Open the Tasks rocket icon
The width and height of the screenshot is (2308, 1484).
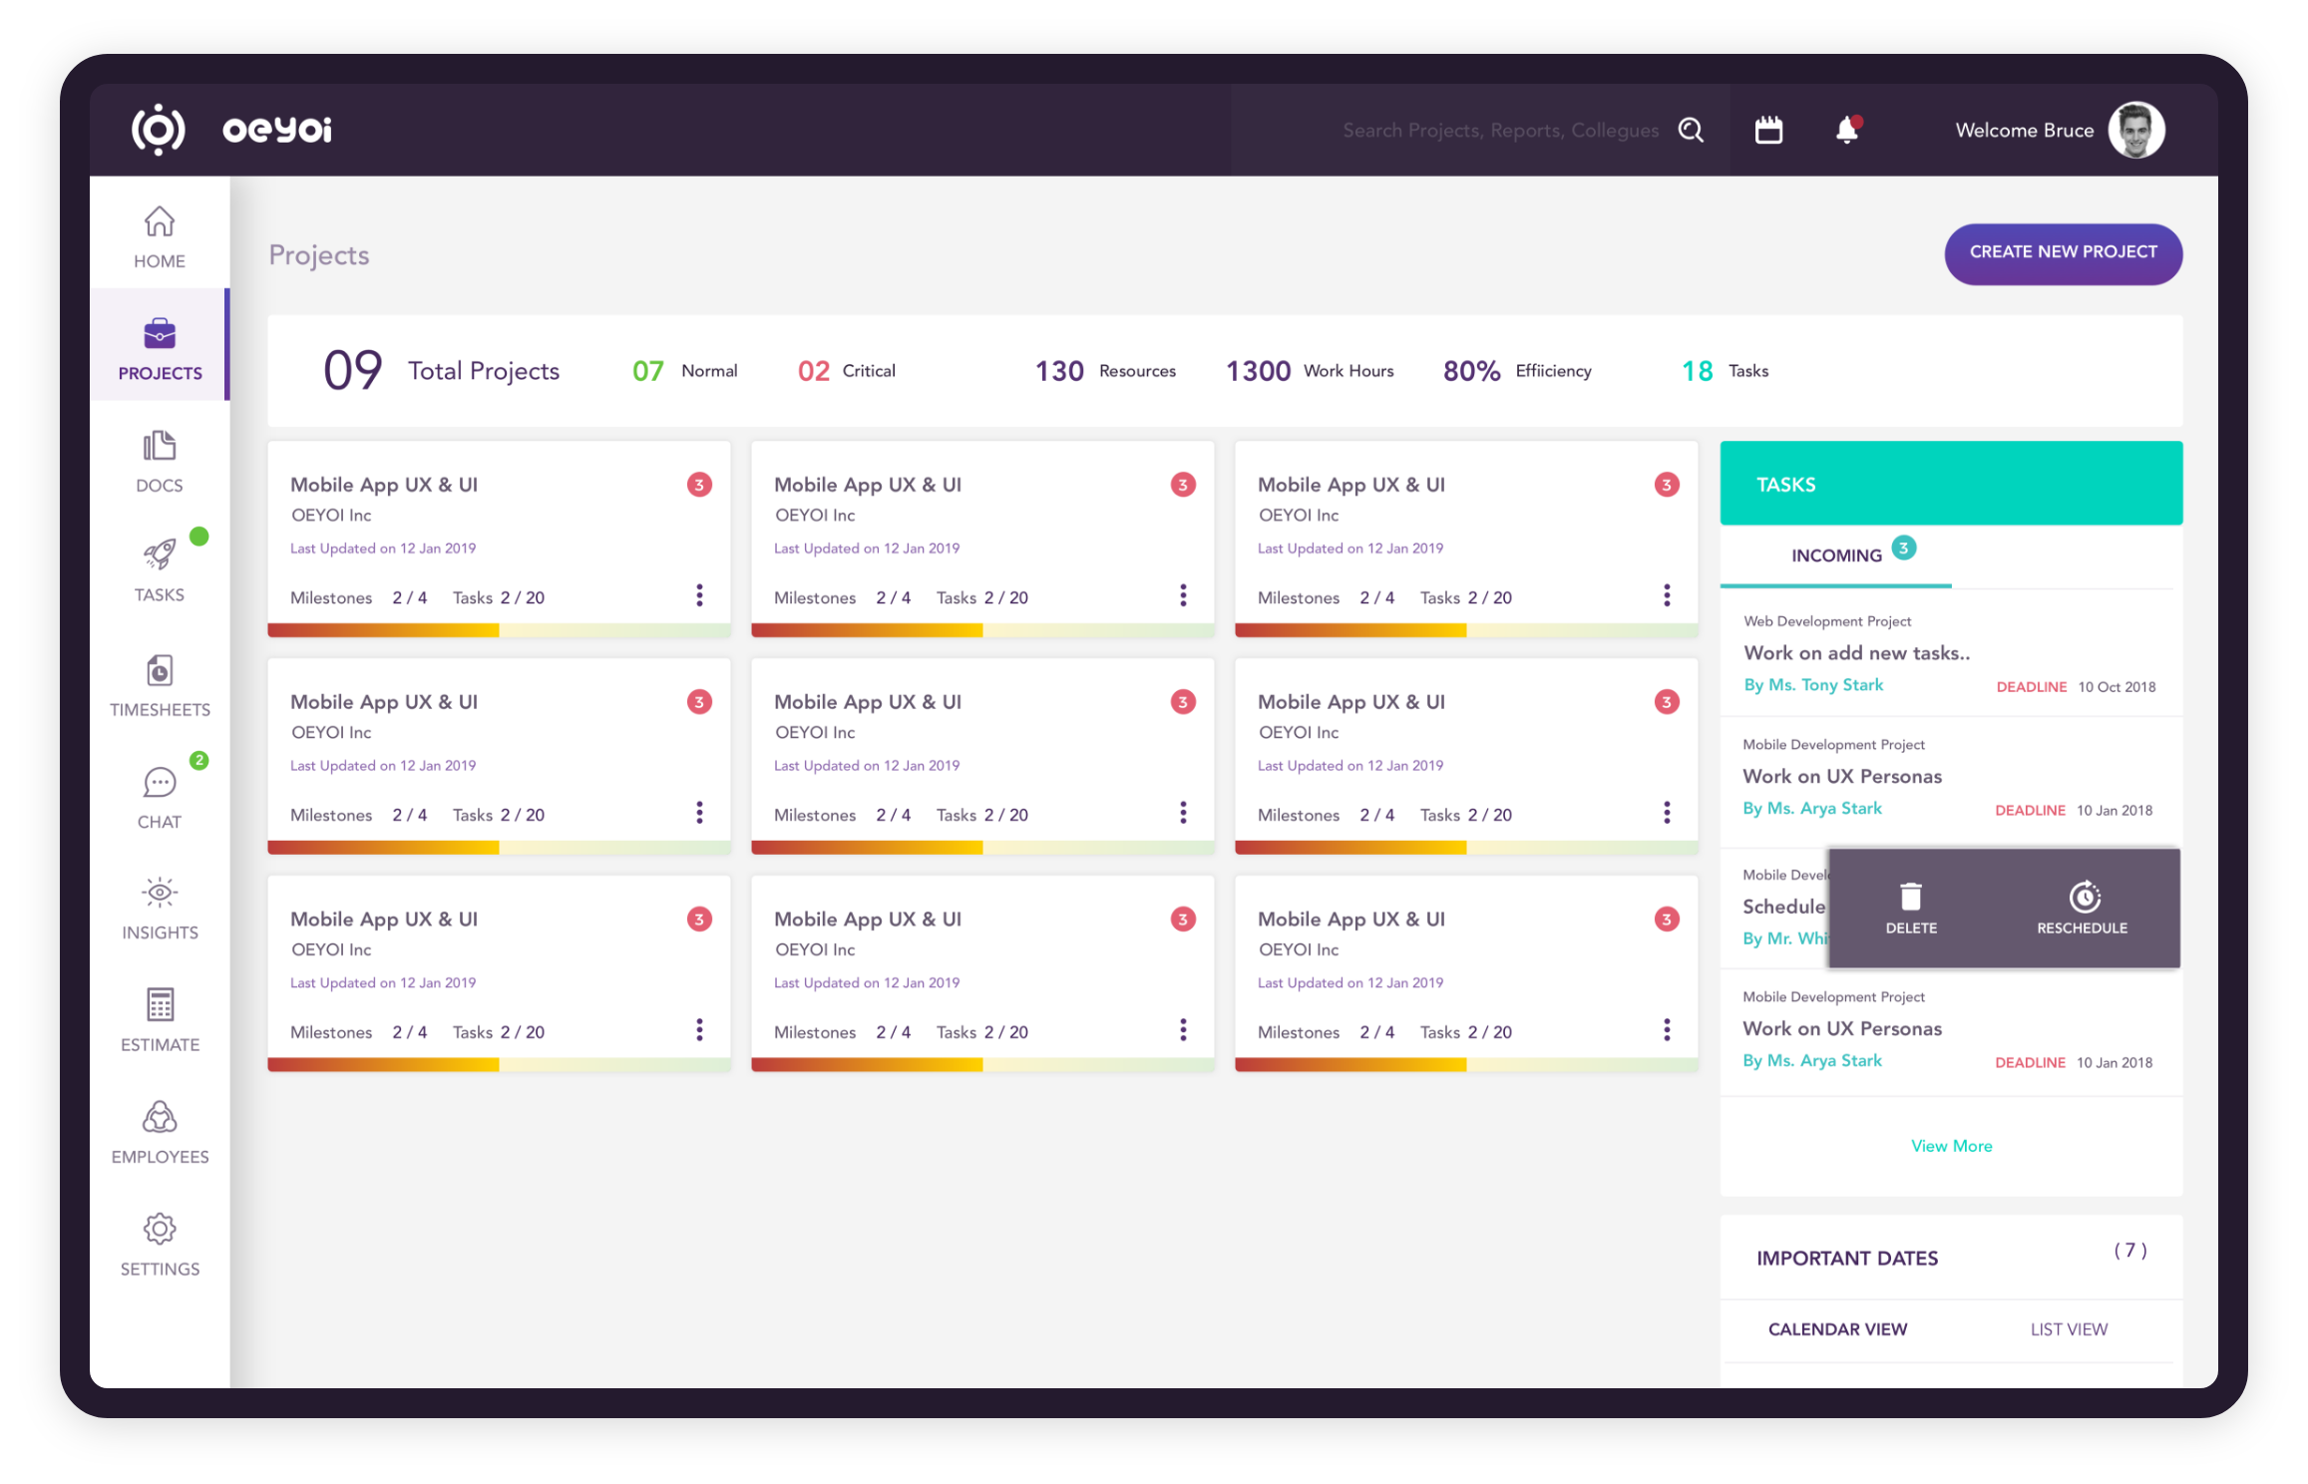[x=160, y=555]
